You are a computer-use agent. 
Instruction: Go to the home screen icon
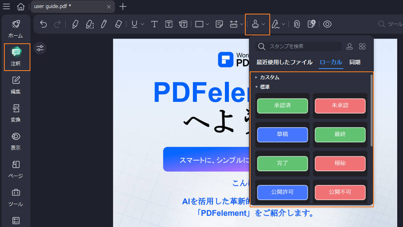21,6
